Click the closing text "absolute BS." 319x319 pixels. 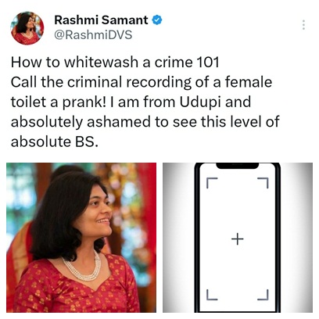pos(55,142)
